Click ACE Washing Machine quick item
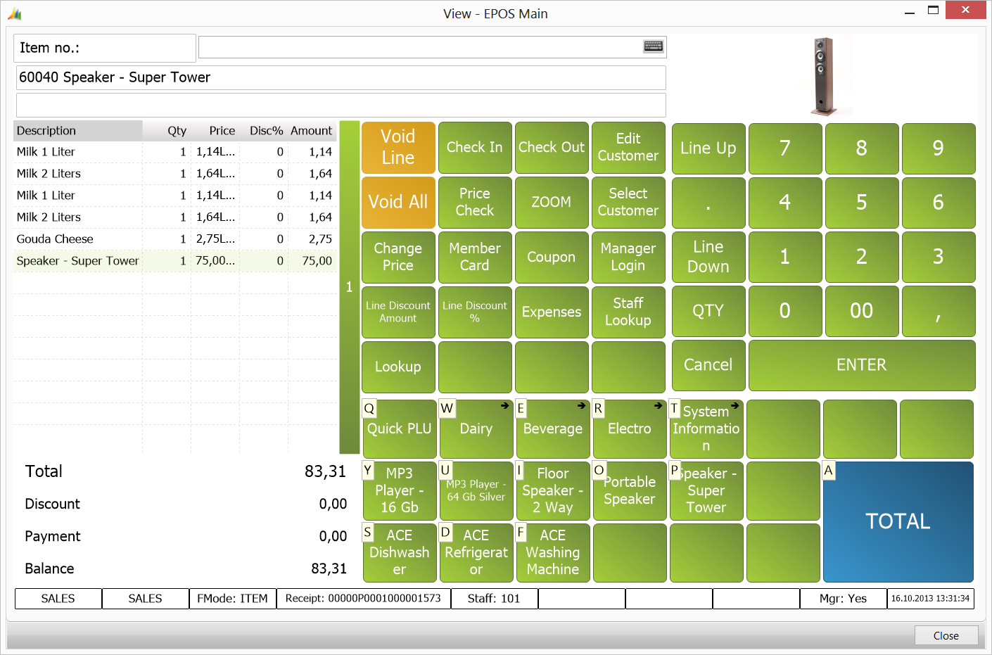Viewport: 992px width, 655px height. click(x=553, y=552)
